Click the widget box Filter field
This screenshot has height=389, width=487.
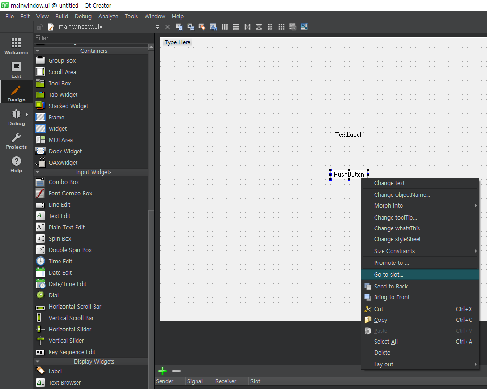pos(94,38)
